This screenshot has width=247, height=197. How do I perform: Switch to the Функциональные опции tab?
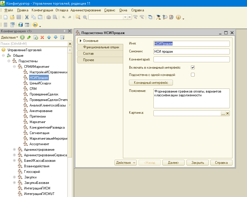click(x=101, y=47)
